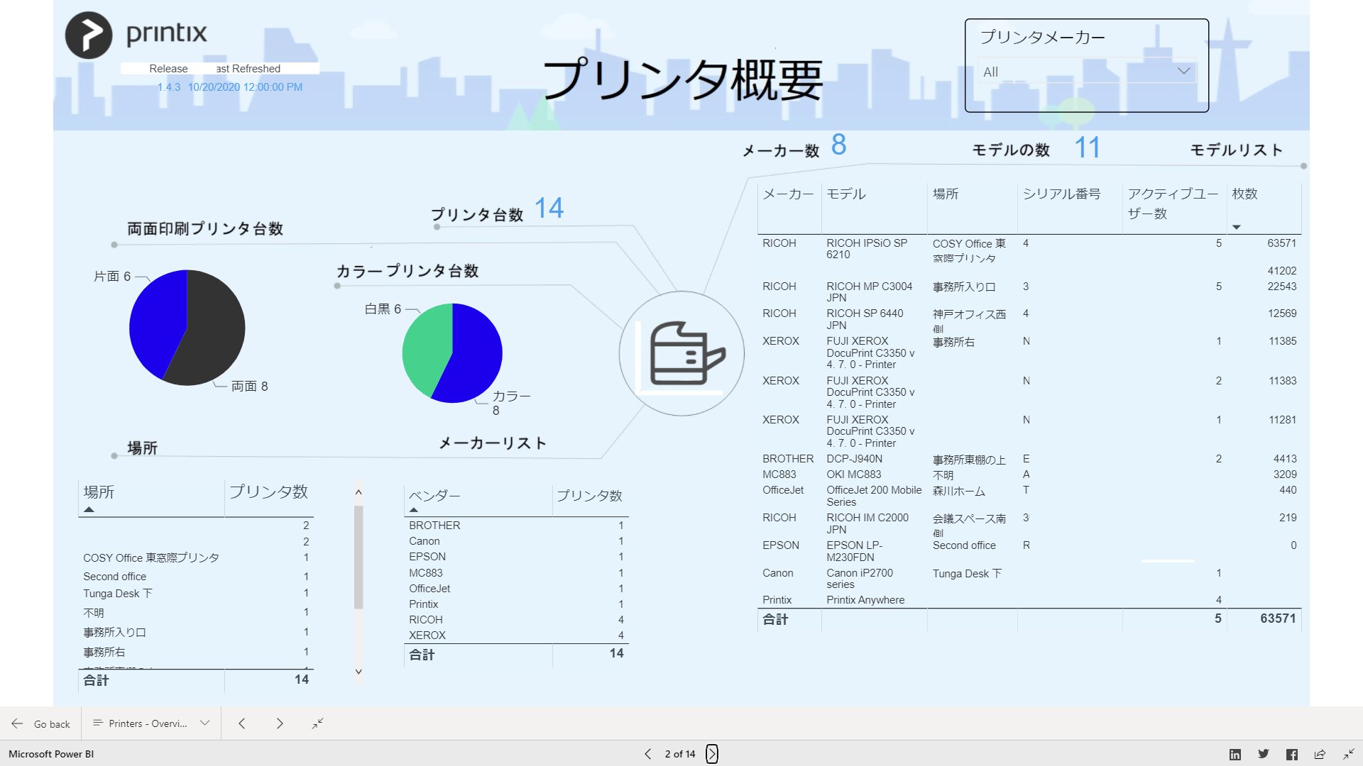This screenshot has height=766, width=1363.
Task: Select Canon row in vendor list
Action: tap(516, 541)
